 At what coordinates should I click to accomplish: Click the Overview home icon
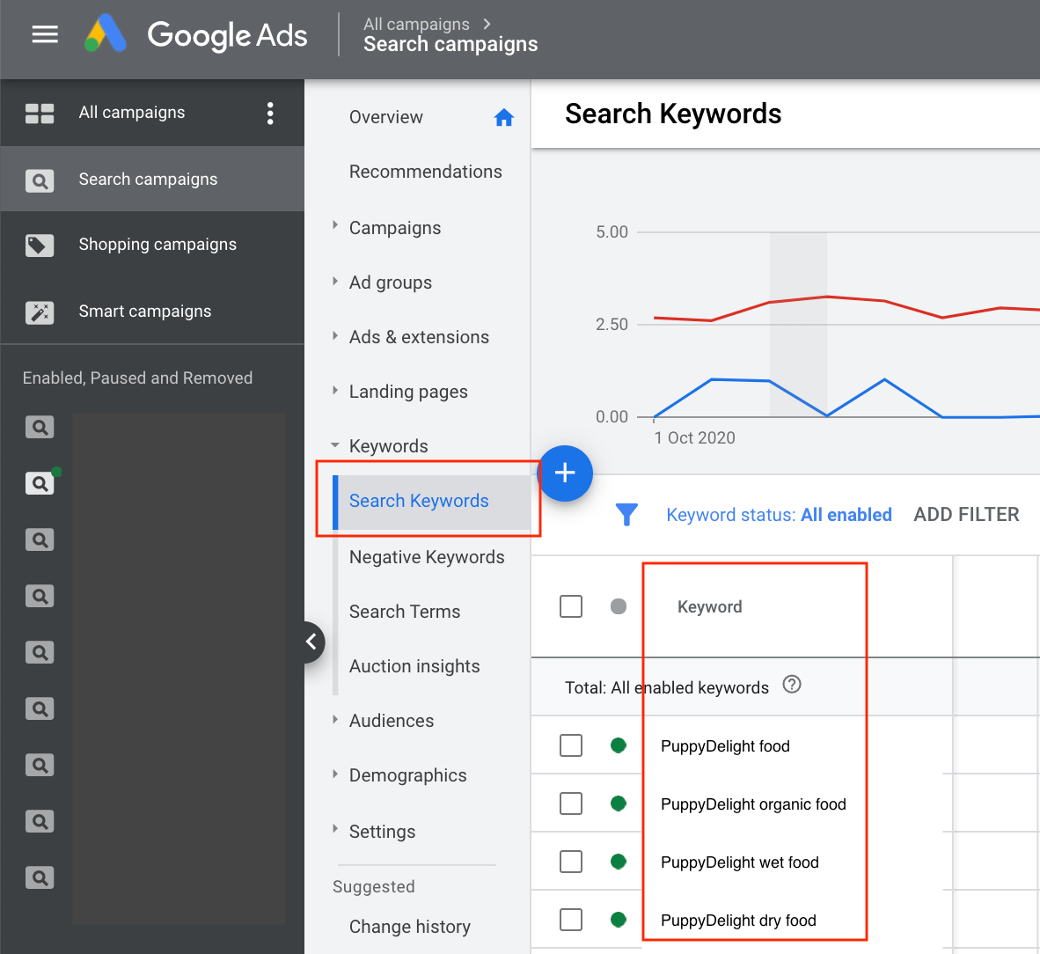pos(504,117)
